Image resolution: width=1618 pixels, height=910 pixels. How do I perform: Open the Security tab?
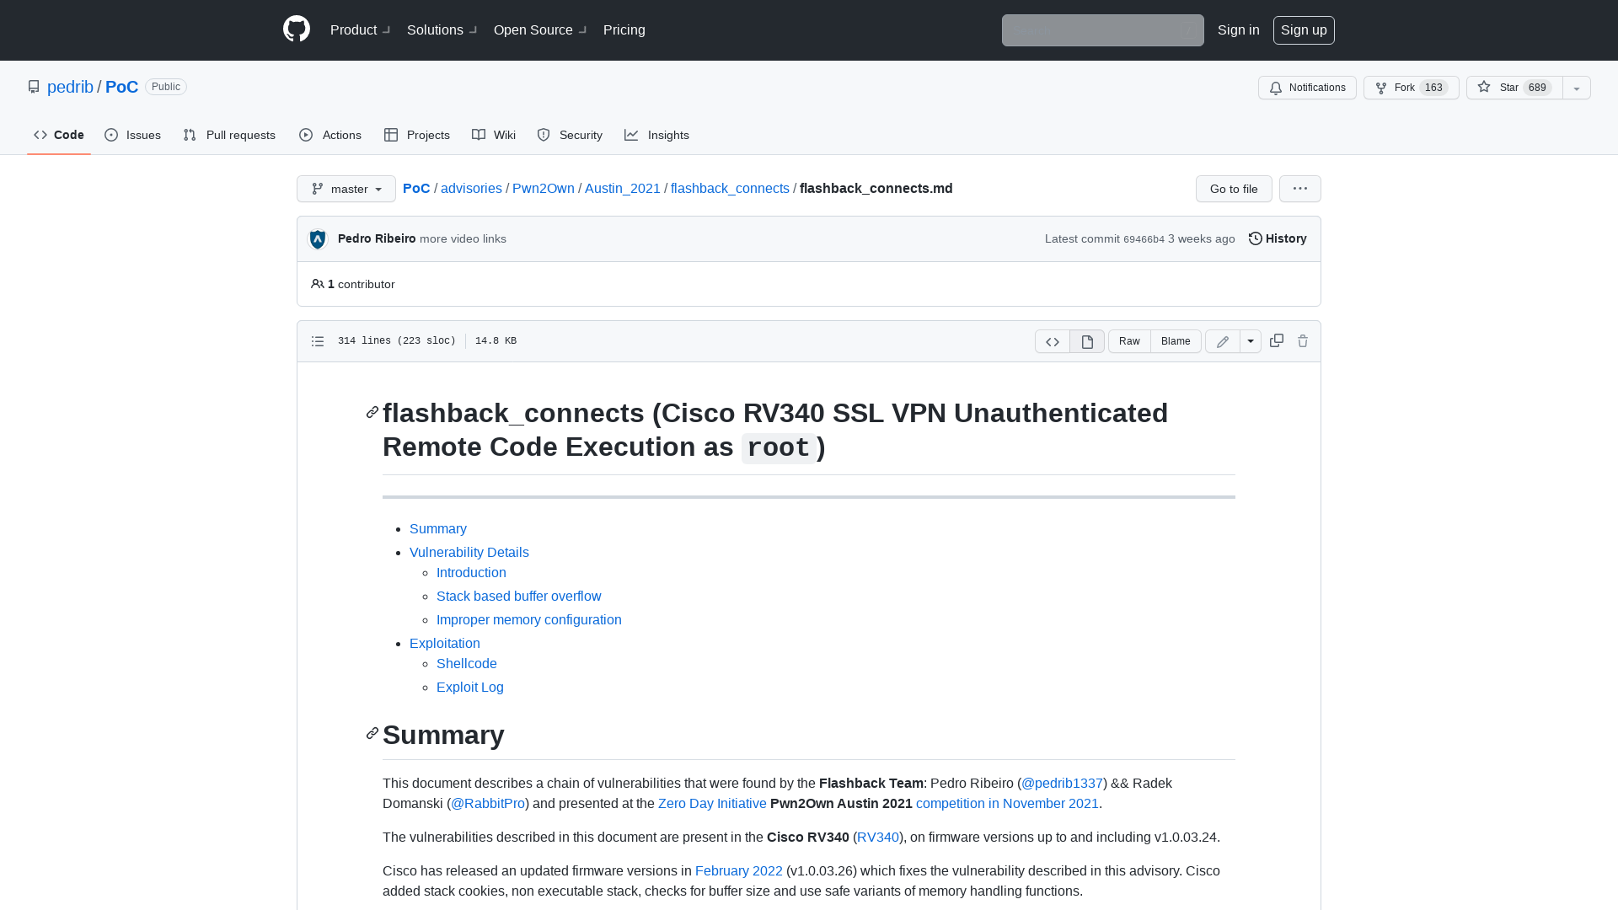[x=570, y=135]
